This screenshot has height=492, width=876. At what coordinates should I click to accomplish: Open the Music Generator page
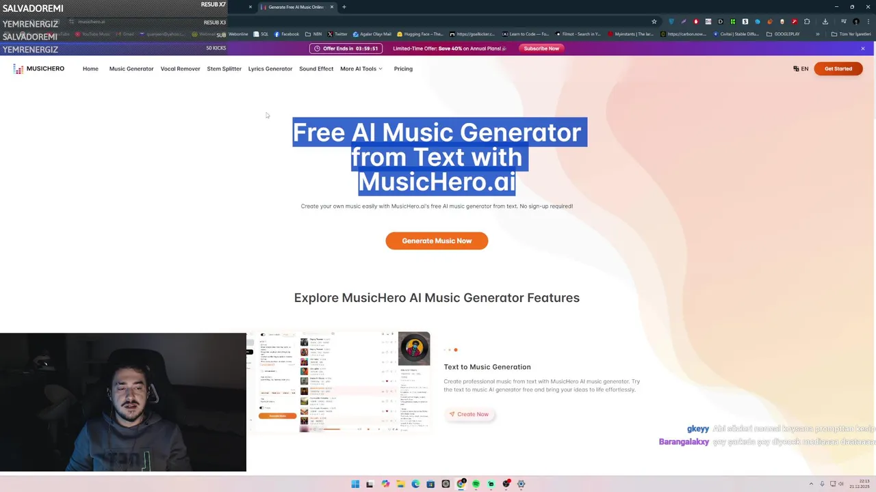click(131, 69)
